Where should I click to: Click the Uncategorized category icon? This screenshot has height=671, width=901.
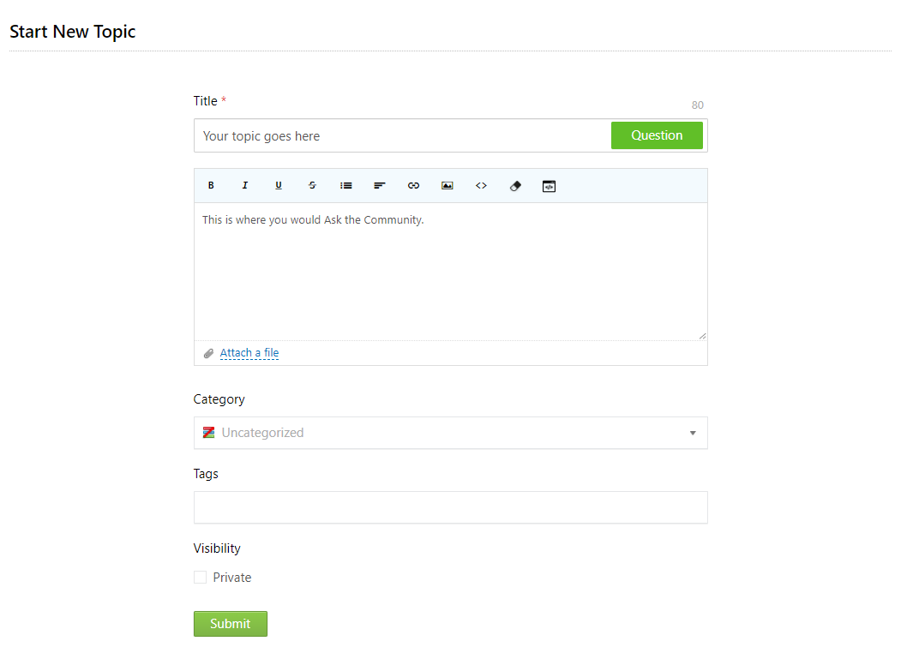pyautogui.click(x=208, y=433)
